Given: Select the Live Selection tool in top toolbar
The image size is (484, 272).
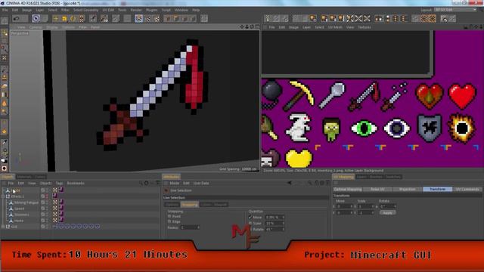Looking at the screenshot, I should pyautogui.click(x=36, y=18).
